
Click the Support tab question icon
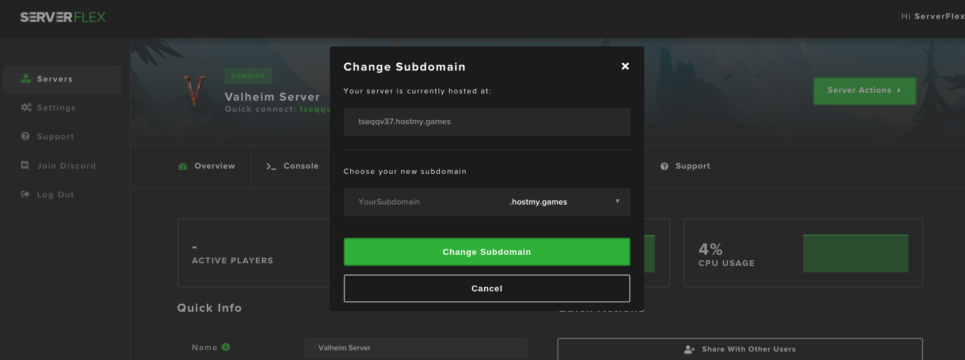[665, 167]
